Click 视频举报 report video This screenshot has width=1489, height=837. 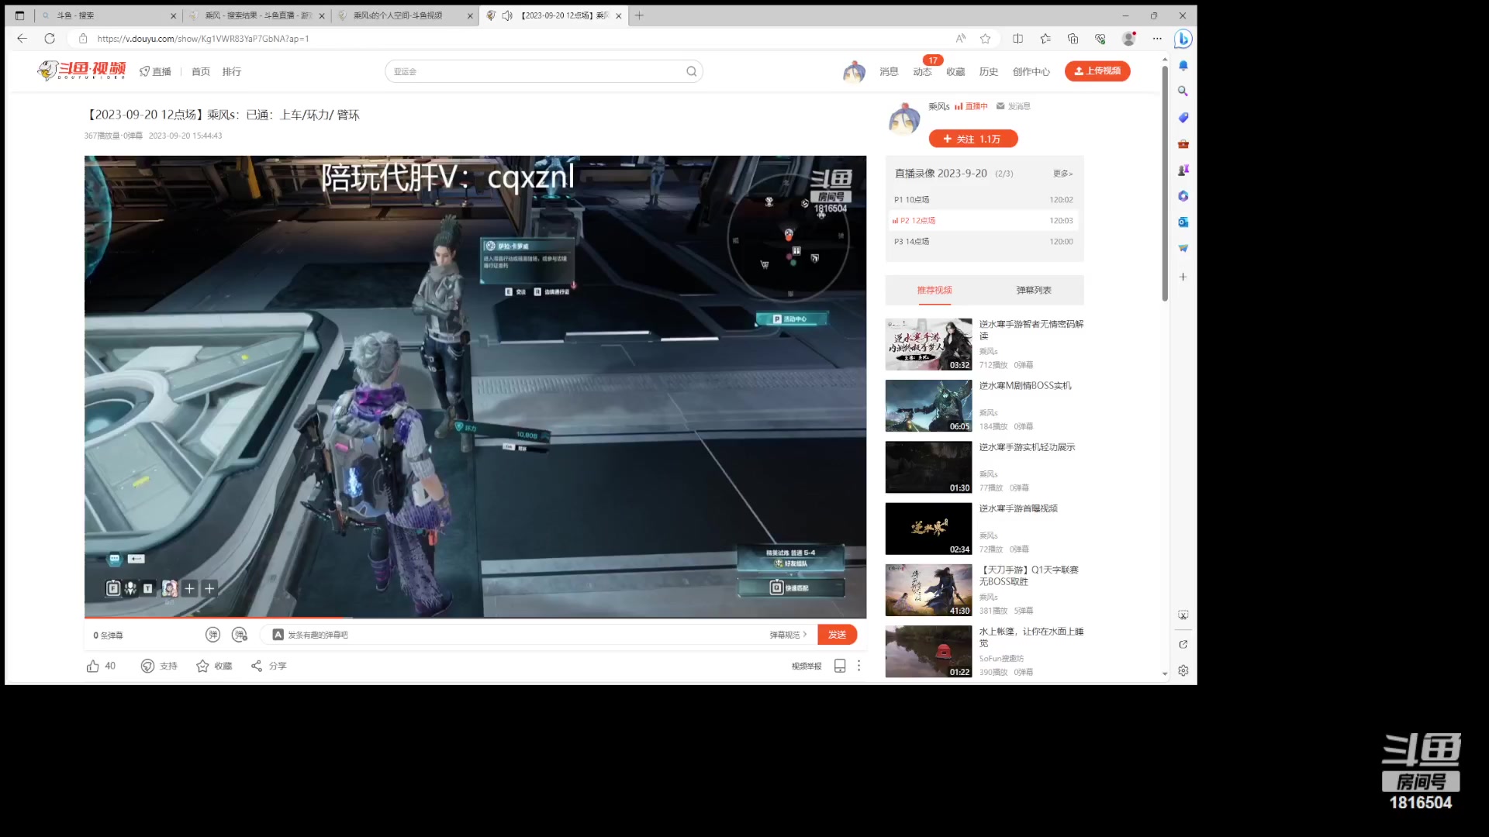click(806, 666)
